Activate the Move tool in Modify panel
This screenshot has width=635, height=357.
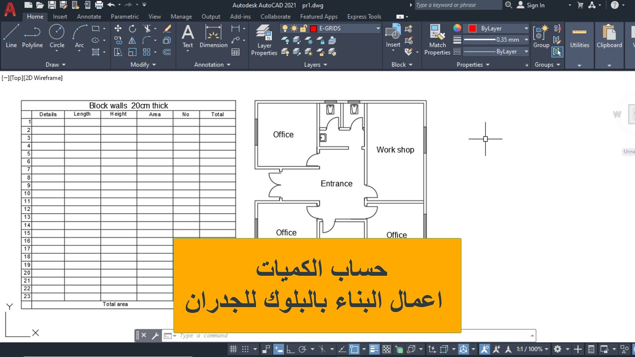point(118,28)
